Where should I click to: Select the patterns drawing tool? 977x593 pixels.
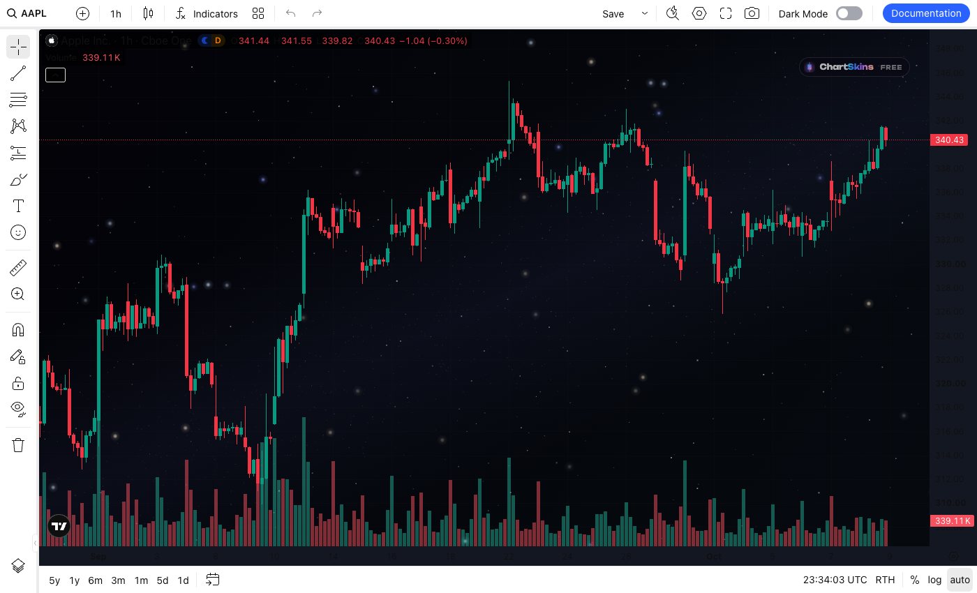(x=18, y=126)
